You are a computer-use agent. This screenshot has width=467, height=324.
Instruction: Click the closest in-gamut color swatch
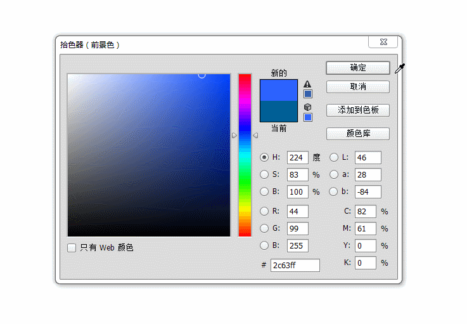tap(308, 94)
